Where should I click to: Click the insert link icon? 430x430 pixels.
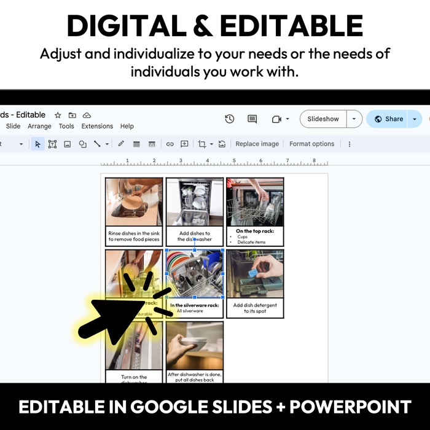click(170, 144)
